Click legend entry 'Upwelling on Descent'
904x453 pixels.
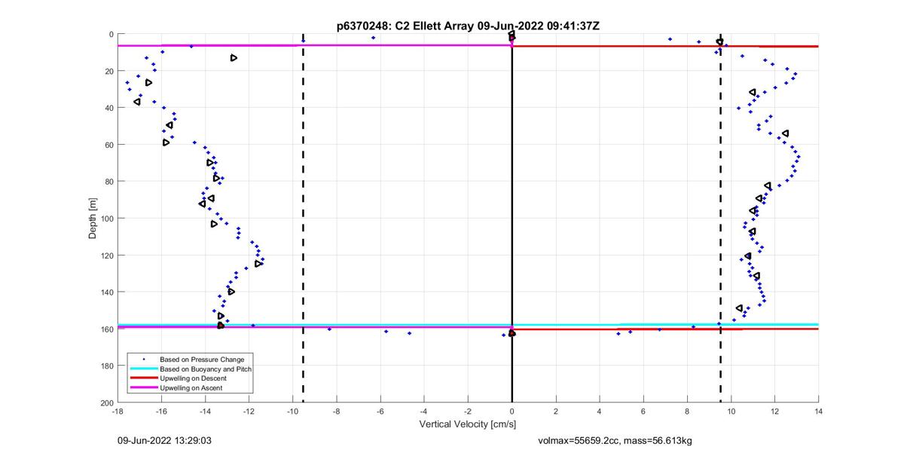[x=193, y=378]
